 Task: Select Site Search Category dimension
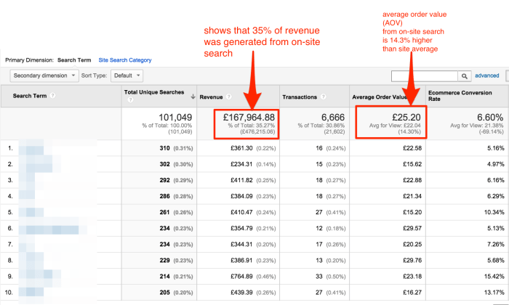pyautogui.click(x=125, y=60)
